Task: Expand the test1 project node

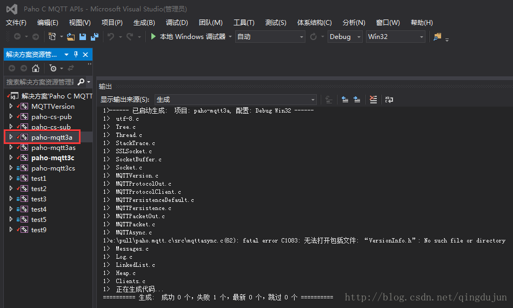Action: [11, 178]
